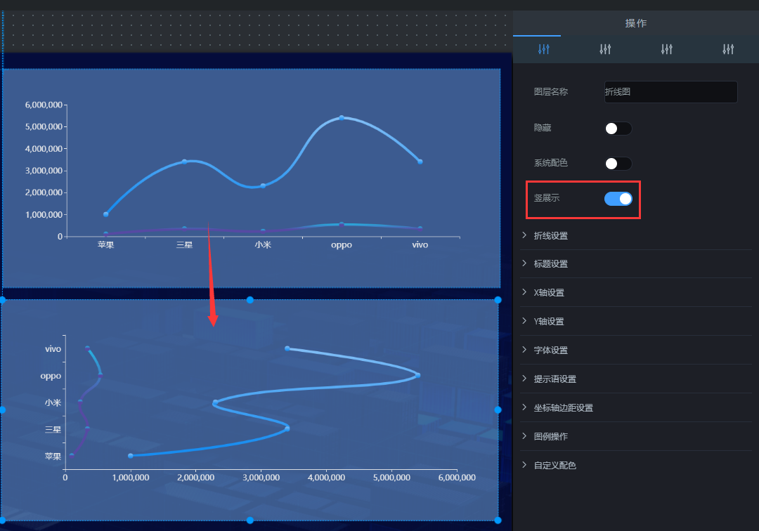Select the third sliders tab icon
Screen dimensions: 759x531
[x=666, y=49]
